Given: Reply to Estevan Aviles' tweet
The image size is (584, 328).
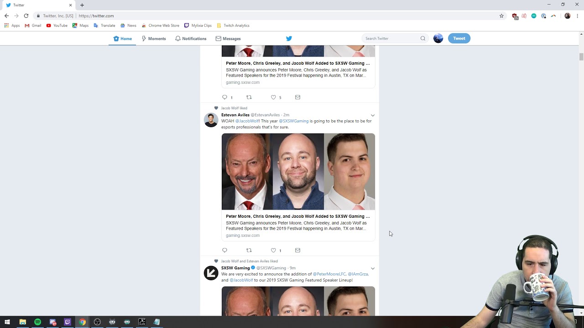Looking at the screenshot, I should point(224,250).
